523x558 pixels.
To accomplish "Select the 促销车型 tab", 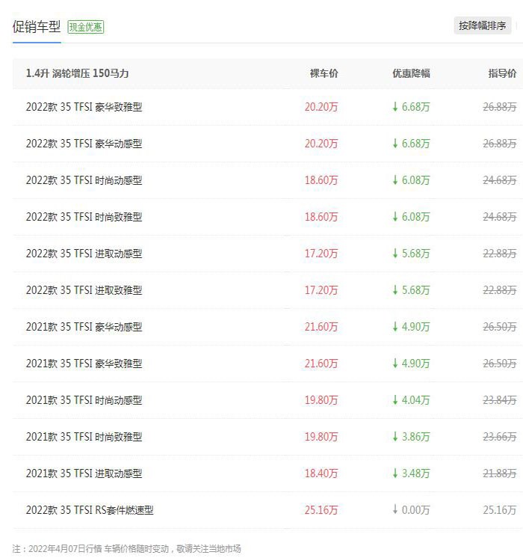I will 37,27.
